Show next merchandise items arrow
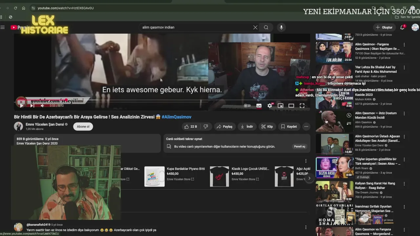Screen dimensions: 420x236 point(309,178)
